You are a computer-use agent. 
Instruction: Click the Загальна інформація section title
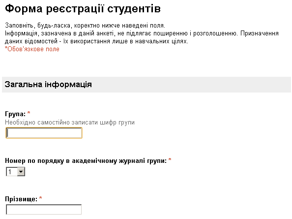tap(48, 85)
